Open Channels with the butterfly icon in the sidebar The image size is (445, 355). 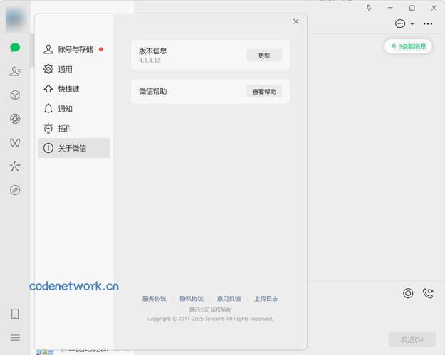15,142
